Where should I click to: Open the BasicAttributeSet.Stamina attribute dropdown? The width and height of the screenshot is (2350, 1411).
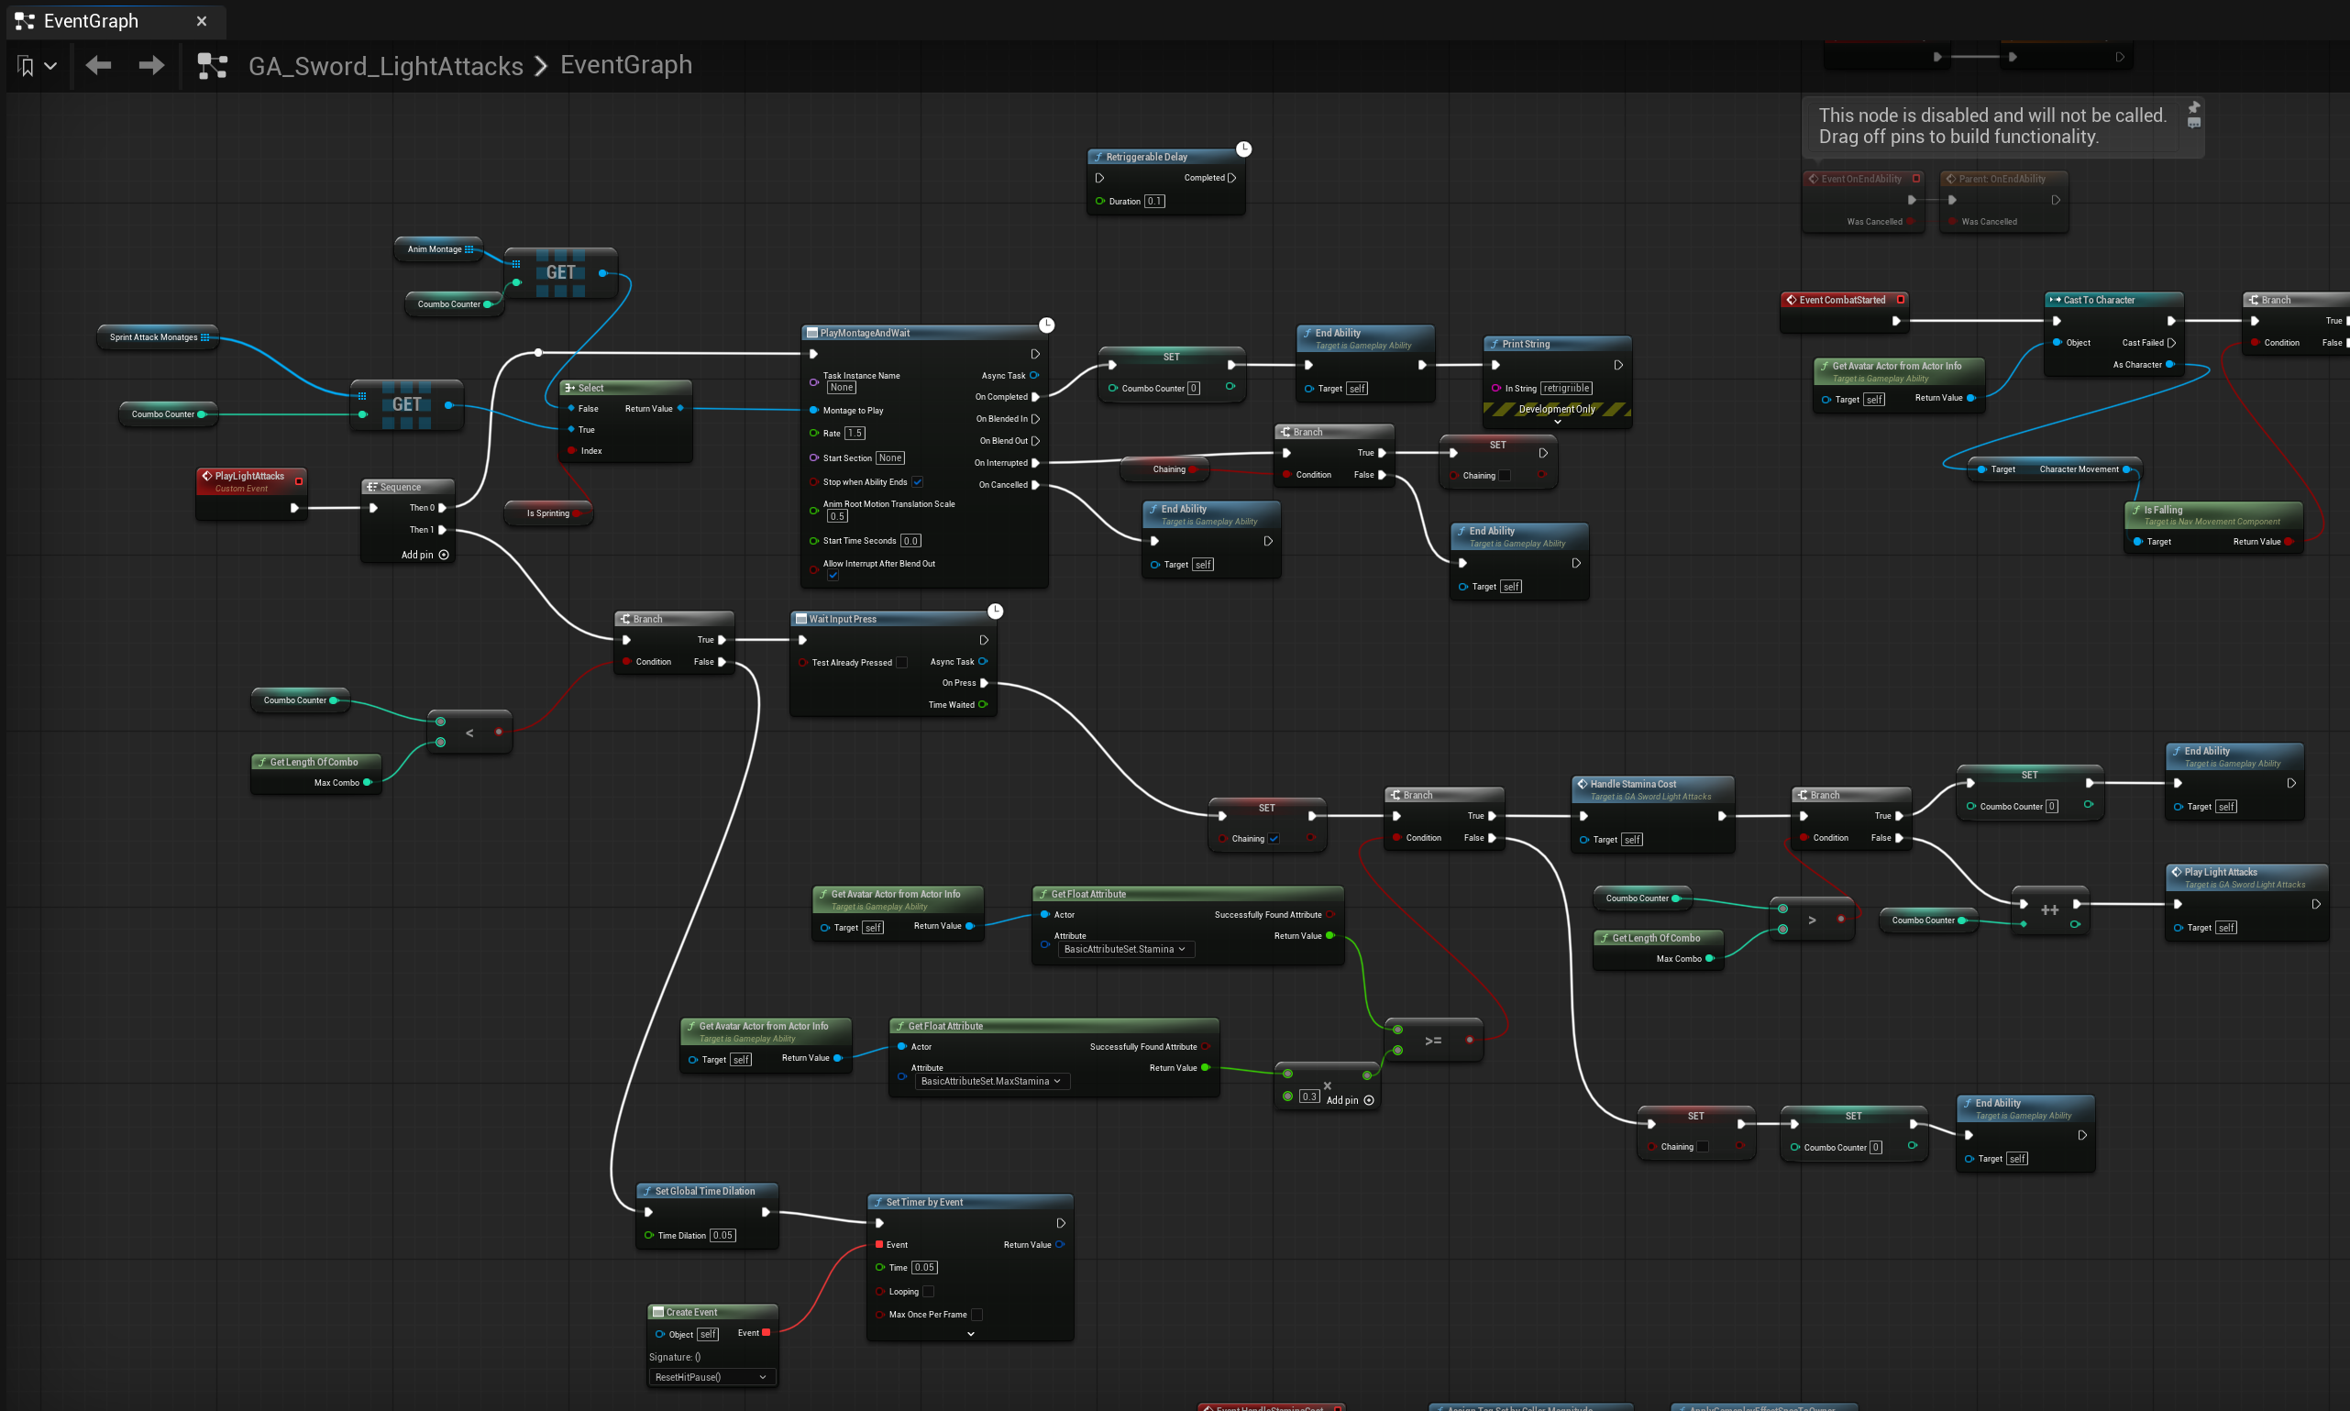1126,949
